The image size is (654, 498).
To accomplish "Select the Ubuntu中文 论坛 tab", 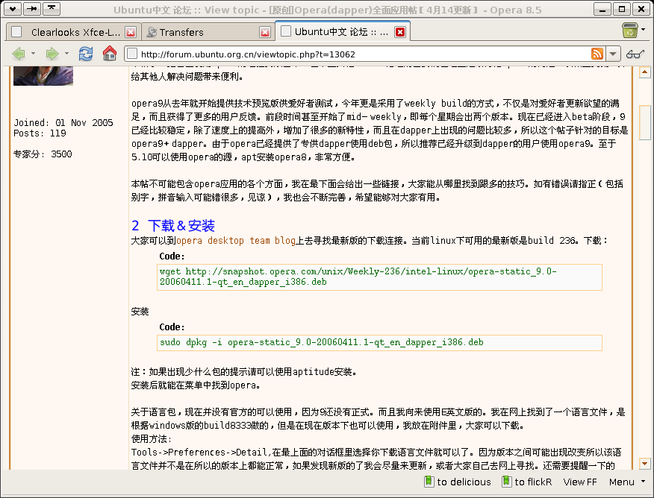I will click(343, 31).
